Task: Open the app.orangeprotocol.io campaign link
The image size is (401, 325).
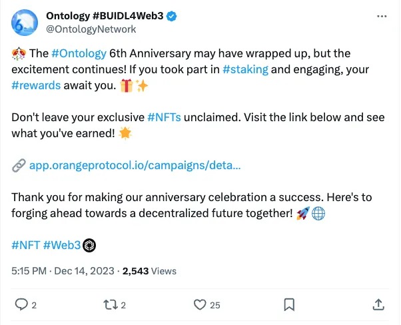Action: coord(135,165)
